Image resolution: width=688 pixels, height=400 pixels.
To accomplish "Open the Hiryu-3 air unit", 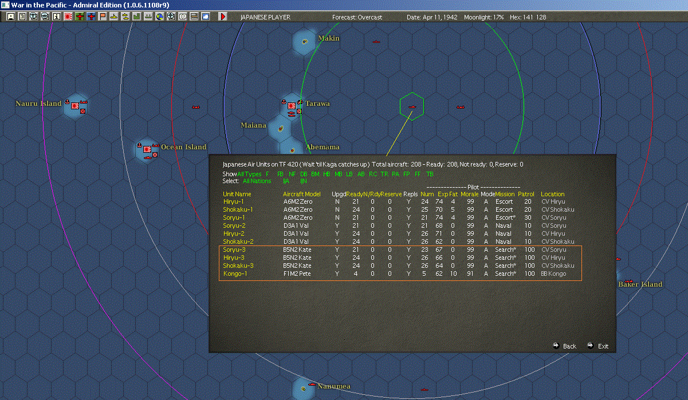I will click(x=234, y=258).
